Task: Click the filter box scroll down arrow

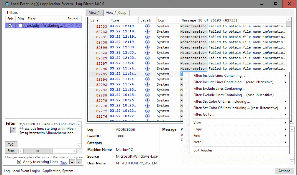Action: (x=79, y=146)
